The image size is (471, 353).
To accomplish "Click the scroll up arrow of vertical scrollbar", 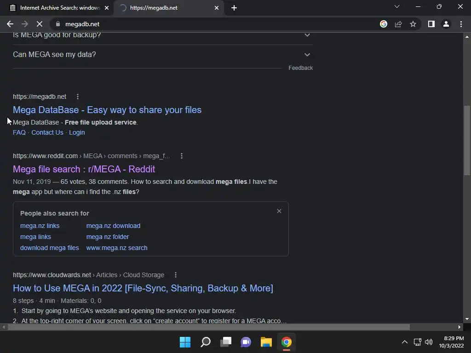I will click(x=467, y=37).
